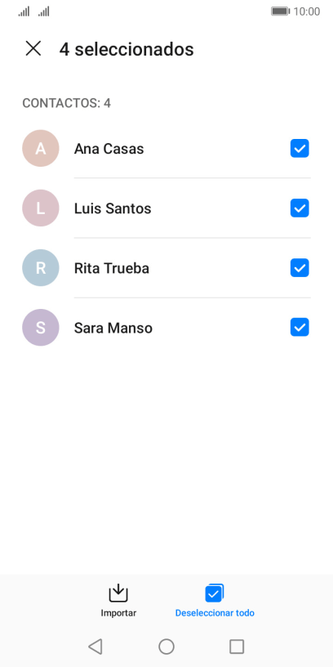333x667 pixels.
Task: Uncheck the Sara Manso checkbox
Action: click(x=300, y=327)
